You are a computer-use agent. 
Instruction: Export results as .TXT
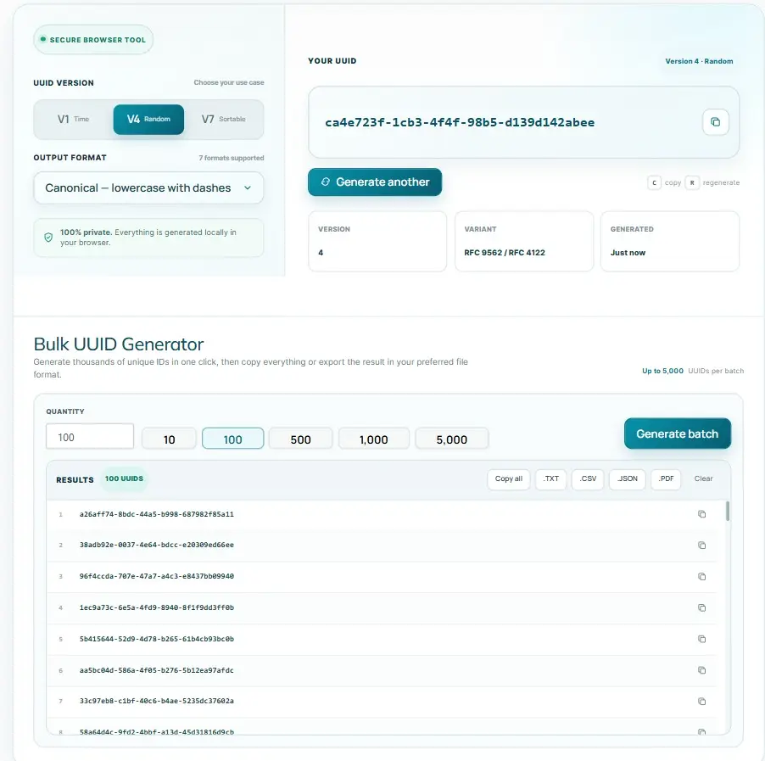(550, 478)
